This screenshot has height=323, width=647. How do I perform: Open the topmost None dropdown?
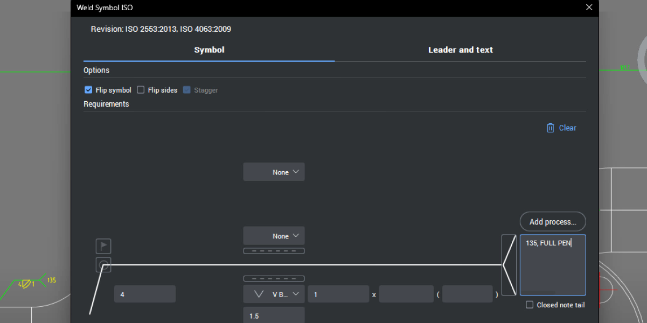[274, 172]
